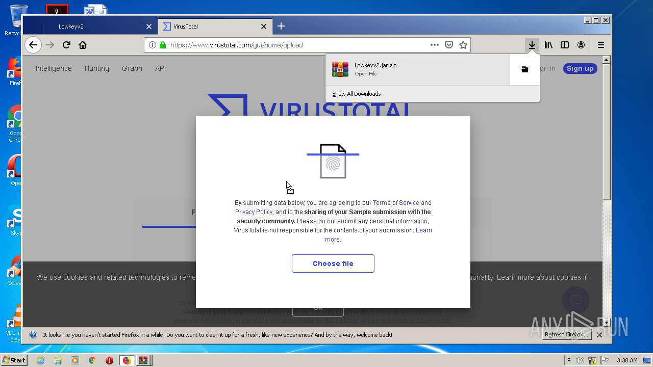Select the WinRAR taskbar button
This screenshot has width=653, height=367.
pyautogui.click(x=143, y=360)
